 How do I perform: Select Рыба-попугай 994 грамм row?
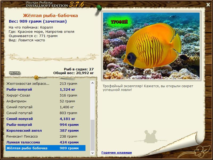tap(46, 125)
